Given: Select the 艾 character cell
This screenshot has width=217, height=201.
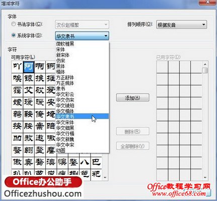Looking at the screenshot, I should (x=29, y=90).
